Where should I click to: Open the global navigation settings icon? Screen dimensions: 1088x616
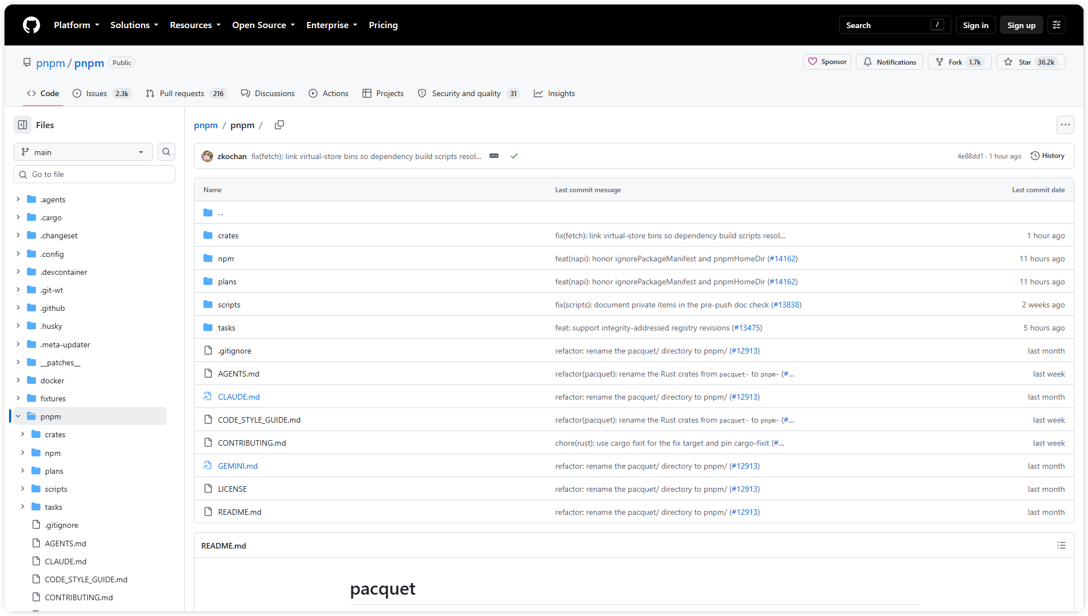pos(1057,25)
